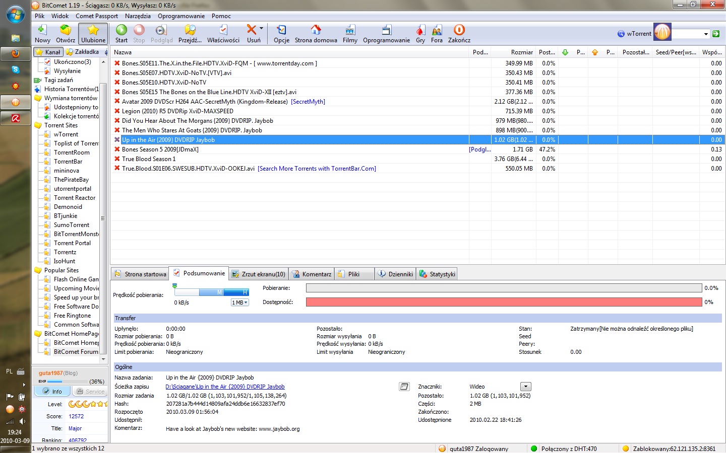
Task: Switch to the Kanał sidebar tab
Action: 48,52
